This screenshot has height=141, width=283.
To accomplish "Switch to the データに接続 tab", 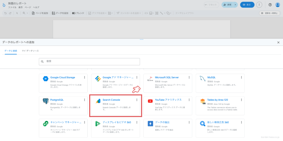I will click(11, 51).
